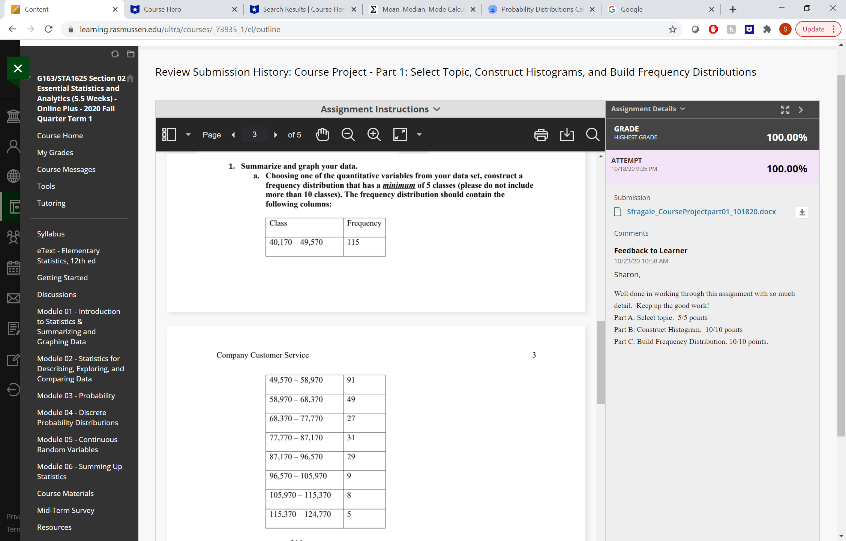The width and height of the screenshot is (846, 541).
Task: Select the hand pan tool
Action: (322, 135)
